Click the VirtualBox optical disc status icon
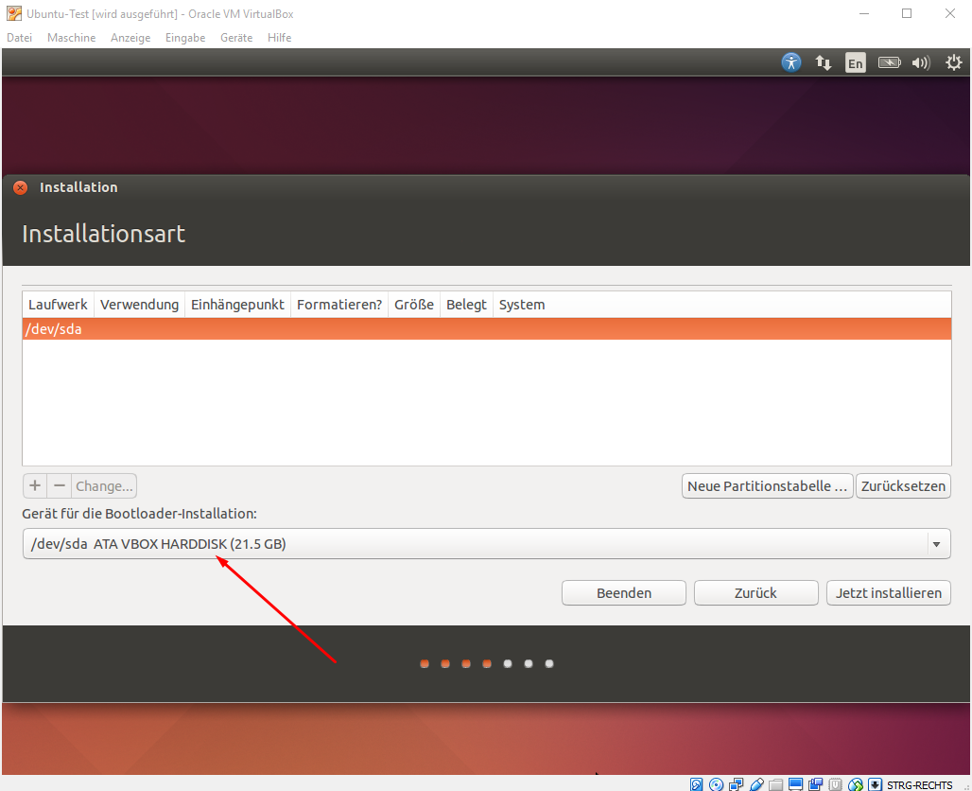The image size is (972, 791). point(717,784)
